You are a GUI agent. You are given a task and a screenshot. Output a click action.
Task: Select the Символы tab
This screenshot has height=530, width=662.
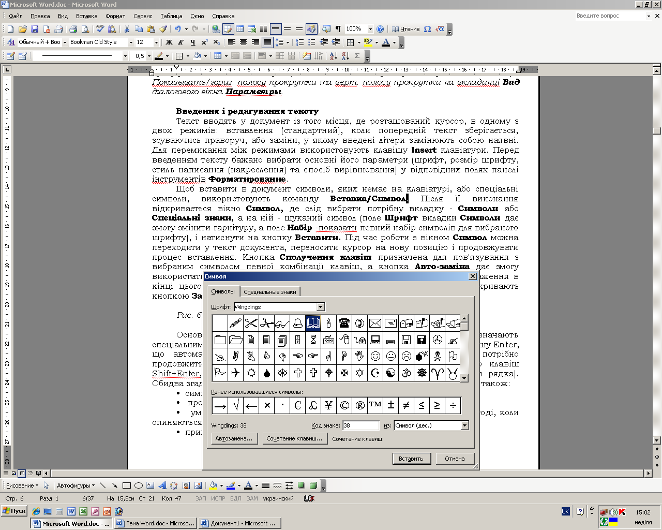pyautogui.click(x=223, y=291)
